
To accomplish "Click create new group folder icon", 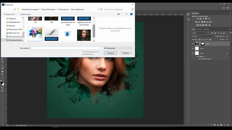I will [221, 125].
